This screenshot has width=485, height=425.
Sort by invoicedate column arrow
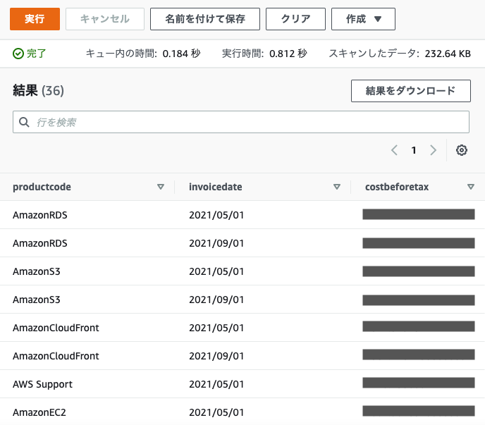pos(337,187)
